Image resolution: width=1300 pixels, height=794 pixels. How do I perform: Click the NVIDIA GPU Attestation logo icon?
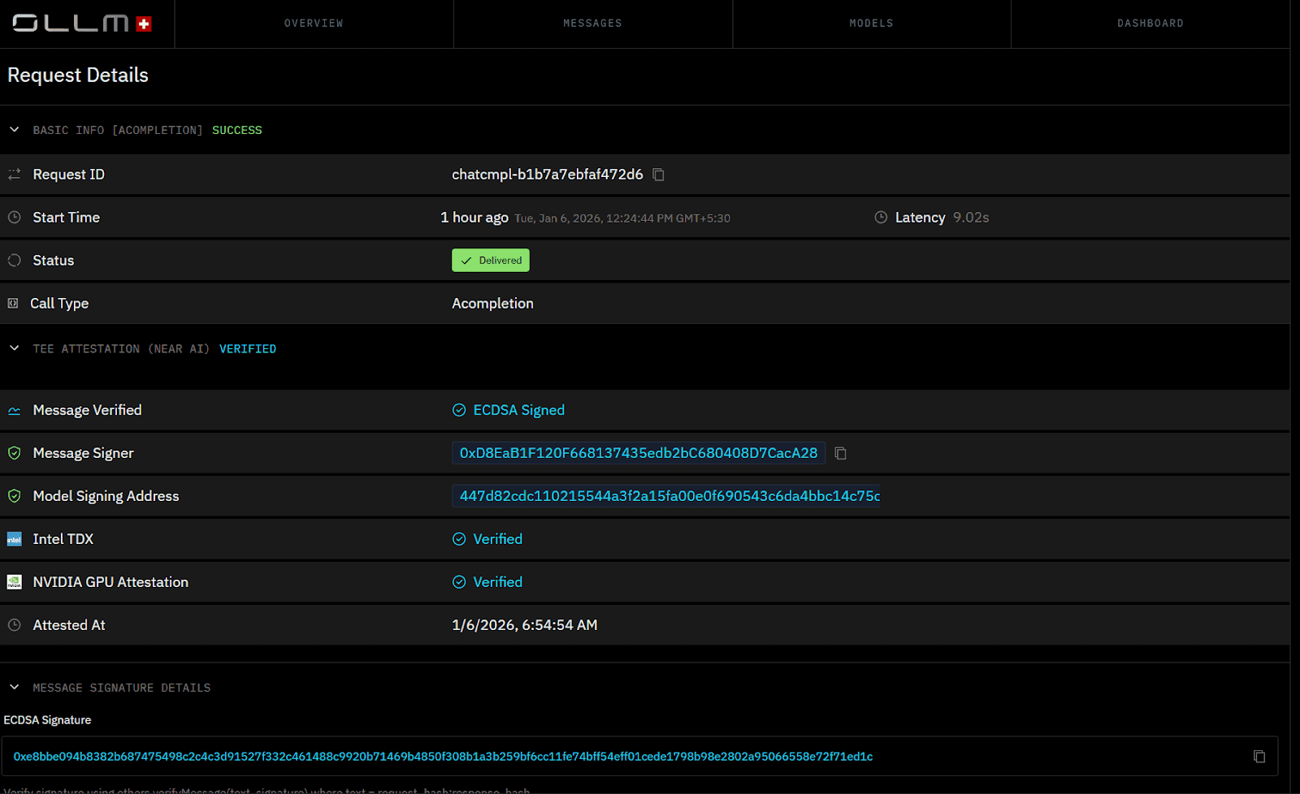(14, 582)
